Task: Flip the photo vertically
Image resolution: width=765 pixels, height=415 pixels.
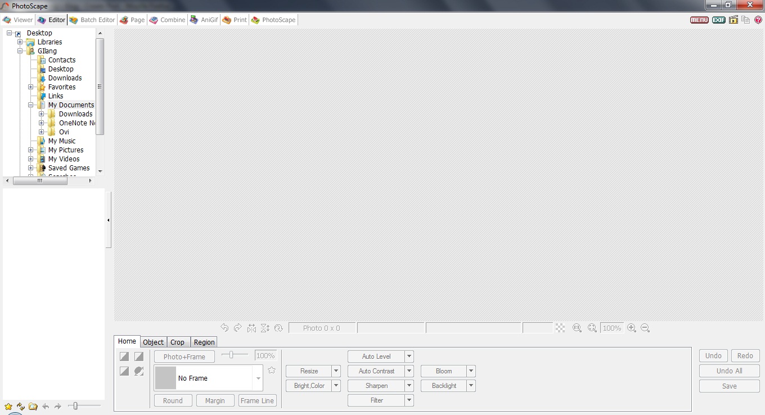Action: coord(265,328)
